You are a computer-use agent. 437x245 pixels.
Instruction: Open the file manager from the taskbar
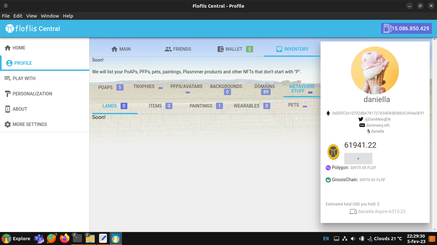pyautogui.click(x=90, y=239)
